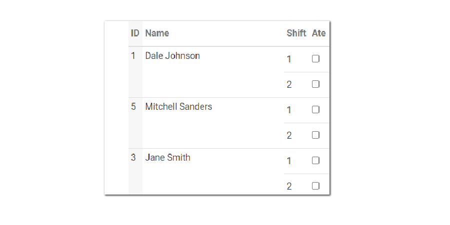Enable Ate checkbox for Jane Smith shift 1

click(x=315, y=161)
